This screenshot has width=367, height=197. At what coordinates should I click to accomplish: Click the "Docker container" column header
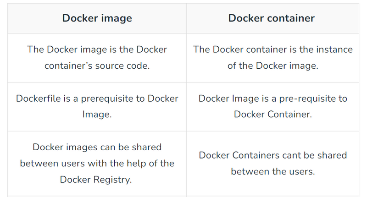point(271,18)
